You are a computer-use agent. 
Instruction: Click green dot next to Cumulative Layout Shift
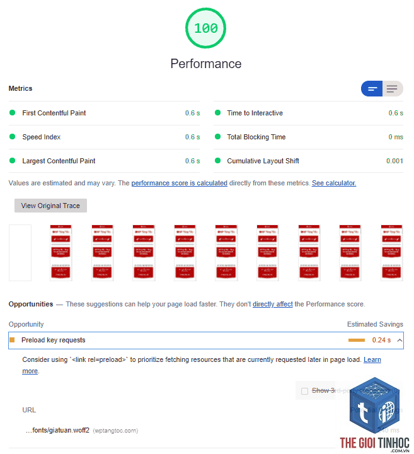[x=217, y=161]
